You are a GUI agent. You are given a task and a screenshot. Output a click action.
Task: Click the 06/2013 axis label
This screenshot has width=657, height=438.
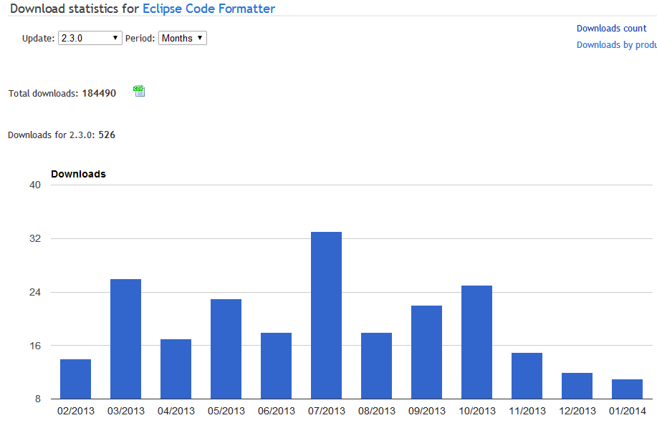pyautogui.click(x=276, y=411)
